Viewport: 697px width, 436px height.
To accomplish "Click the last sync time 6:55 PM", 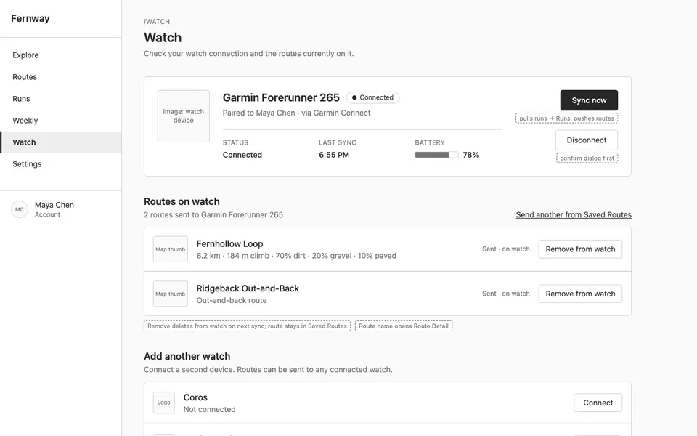I will (x=334, y=155).
